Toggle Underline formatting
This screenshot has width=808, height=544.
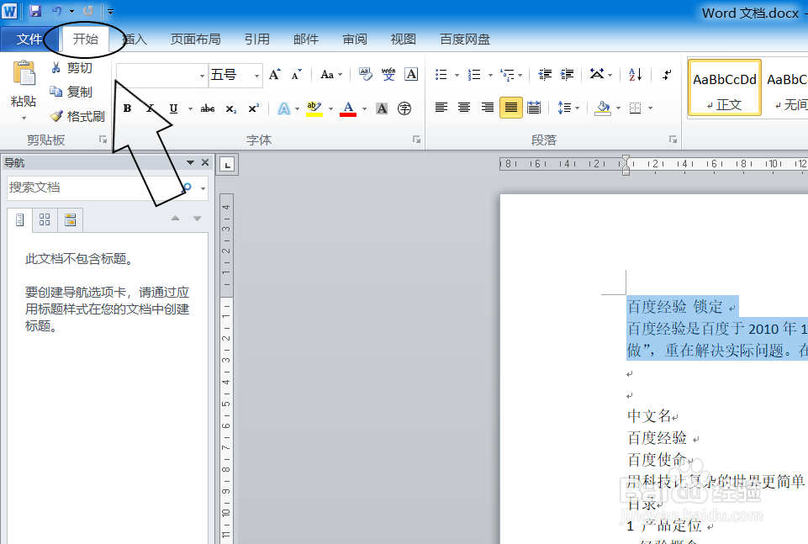click(x=174, y=108)
